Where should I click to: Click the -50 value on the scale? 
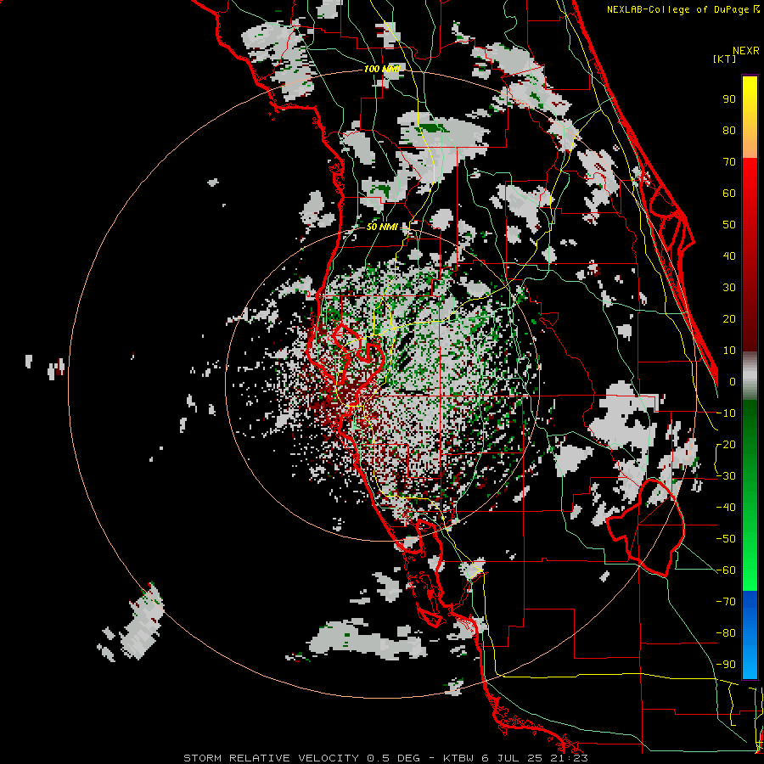click(726, 539)
